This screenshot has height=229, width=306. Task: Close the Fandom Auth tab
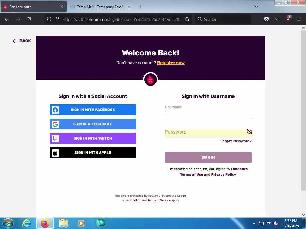pyautogui.click(x=62, y=7)
